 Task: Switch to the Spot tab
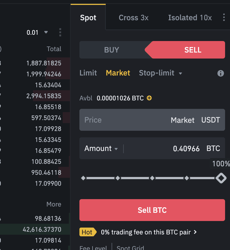(88, 18)
